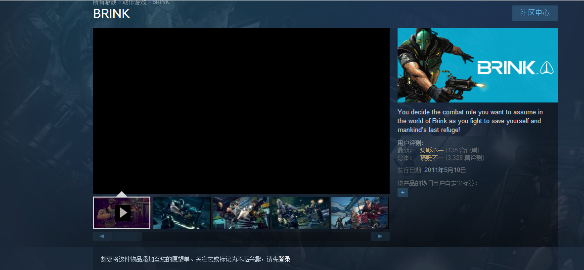The height and width of the screenshot is (270, 584).
Task: Click the (135 篇评测) review count
Action: 462,150
